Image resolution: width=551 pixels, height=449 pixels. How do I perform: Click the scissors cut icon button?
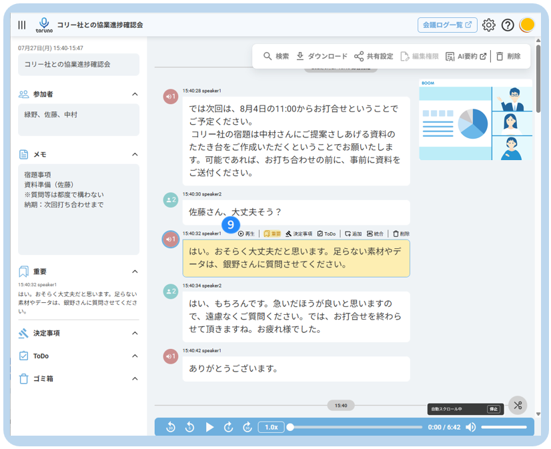click(x=518, y=406)
